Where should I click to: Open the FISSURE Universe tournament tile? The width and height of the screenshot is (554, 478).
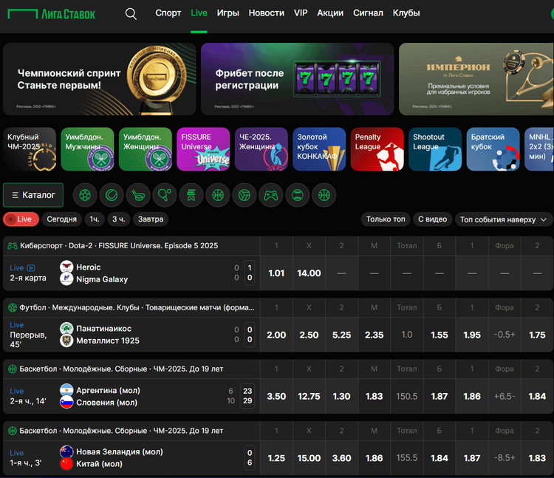205,149
